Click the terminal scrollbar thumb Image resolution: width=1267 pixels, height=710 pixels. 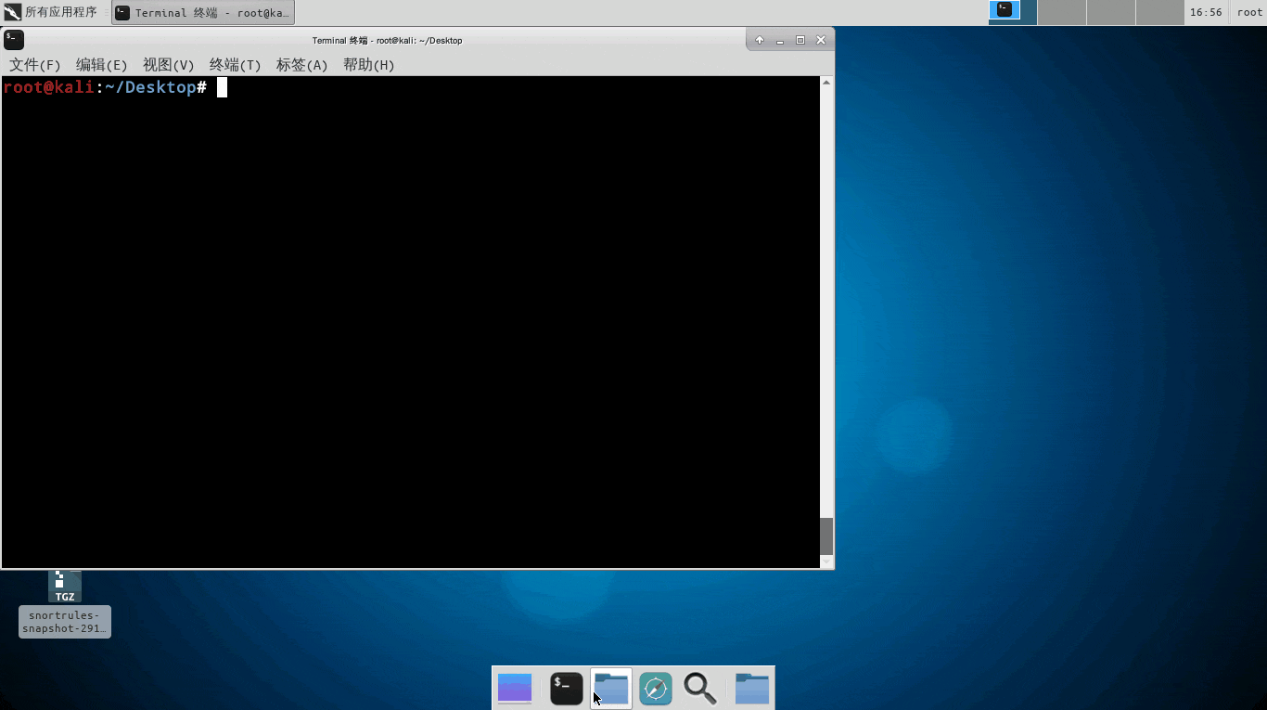point(826,536)
